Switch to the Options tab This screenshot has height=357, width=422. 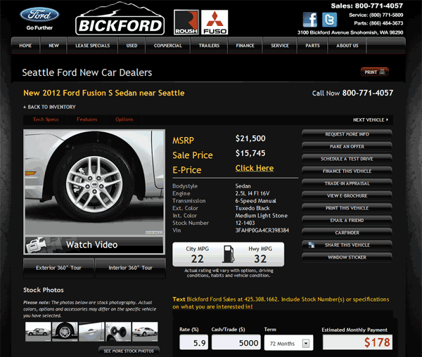pos(124,119)
